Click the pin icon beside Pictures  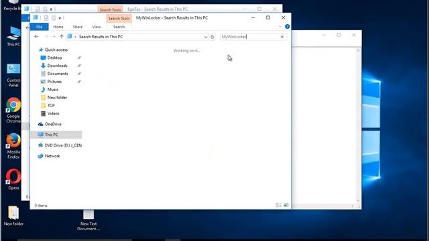79,82
